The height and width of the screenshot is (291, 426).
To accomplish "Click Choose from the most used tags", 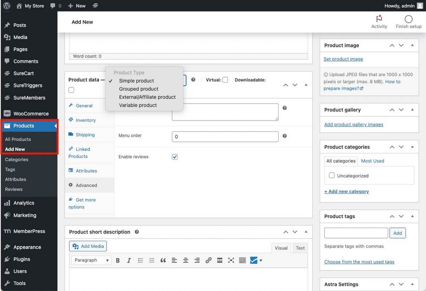I will coord(359,262).
